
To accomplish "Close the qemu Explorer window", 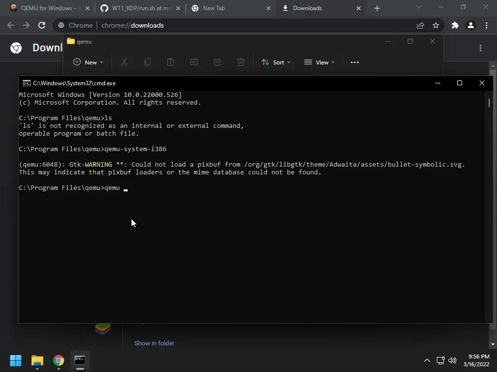I will point(432,42).
